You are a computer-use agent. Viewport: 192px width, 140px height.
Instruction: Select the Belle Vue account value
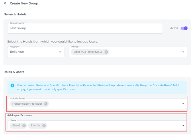(17, 52)
